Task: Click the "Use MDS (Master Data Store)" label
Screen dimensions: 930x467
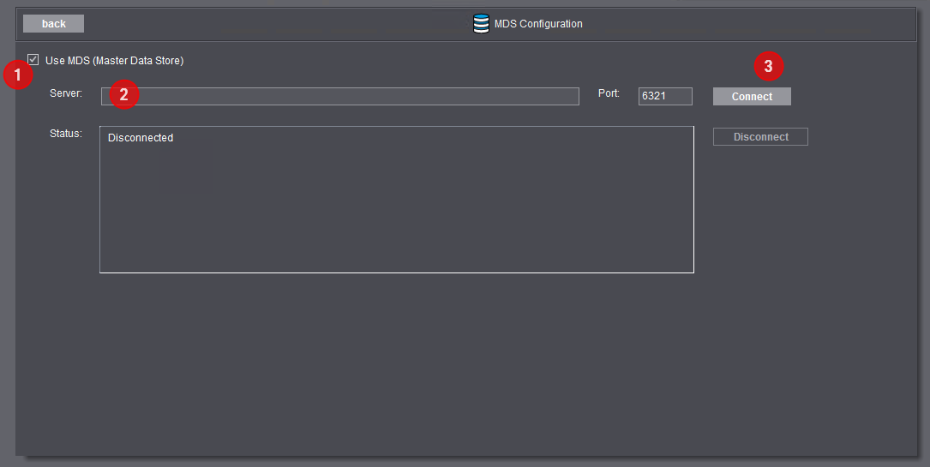Action: pyautogui.click(x=114, y=61)
